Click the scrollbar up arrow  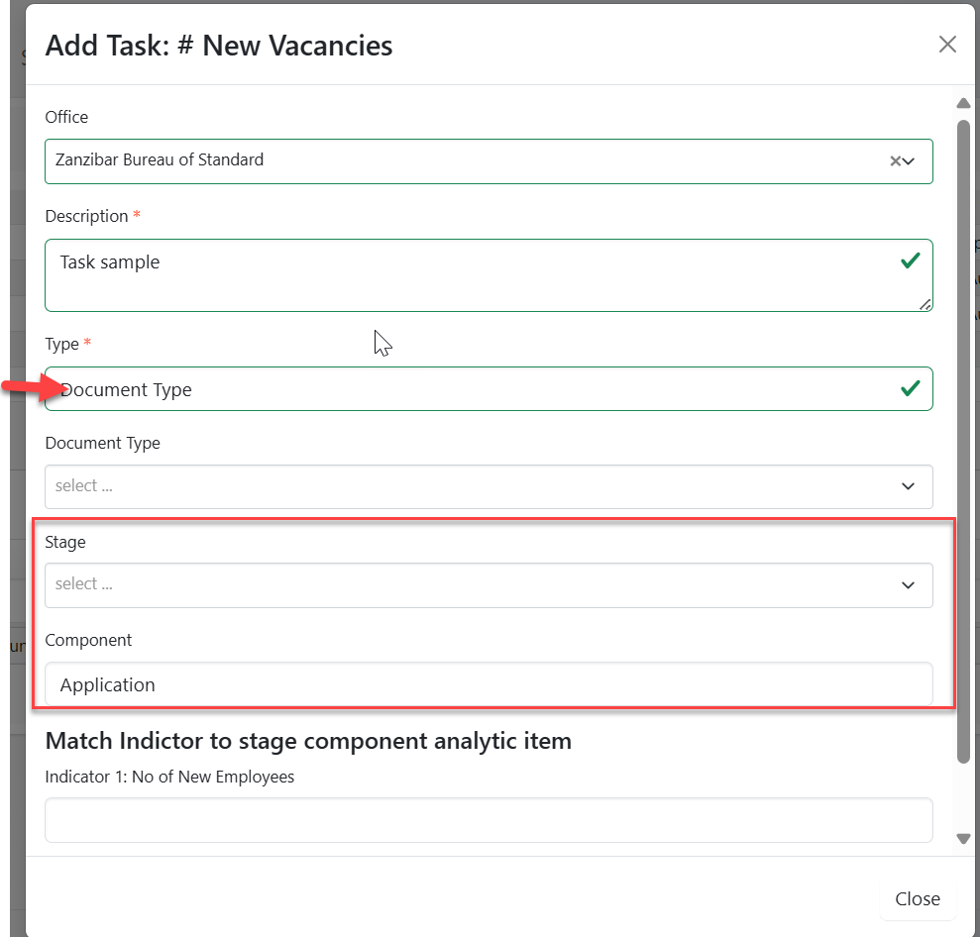pyautogui.click(x=963, y=104)
